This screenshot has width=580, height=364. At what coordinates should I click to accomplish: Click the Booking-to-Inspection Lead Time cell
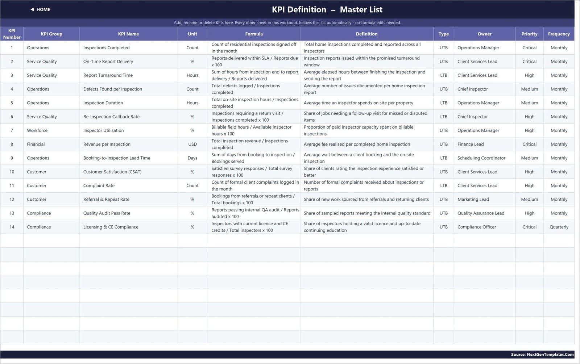pos(128,158)
